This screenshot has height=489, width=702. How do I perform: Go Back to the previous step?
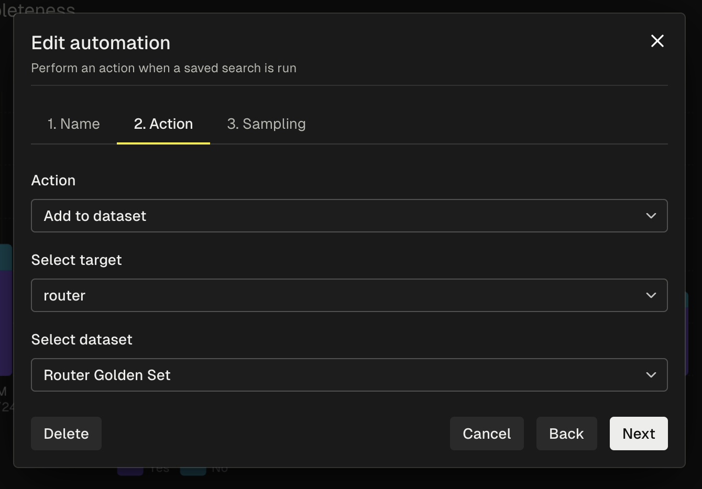pos(566,434)
